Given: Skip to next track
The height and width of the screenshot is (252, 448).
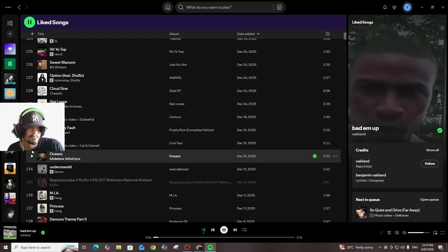Looking at the screenshot, I should point(235,230).
